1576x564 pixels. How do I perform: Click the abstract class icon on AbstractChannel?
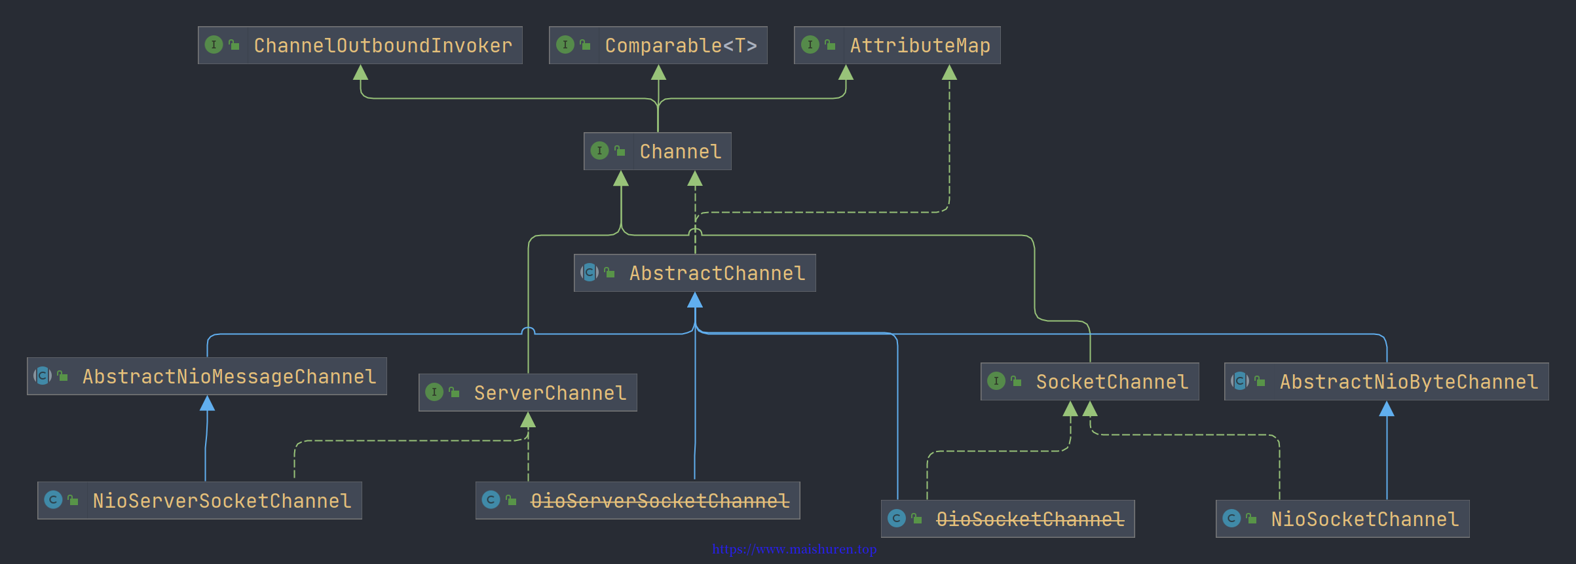coord(590,272)
